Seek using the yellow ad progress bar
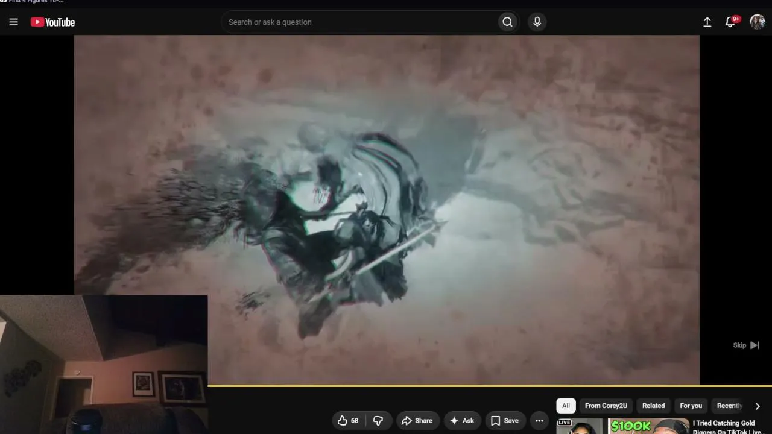Image resolution: width=772 pixels, height=434 pixels. [490, 385]
